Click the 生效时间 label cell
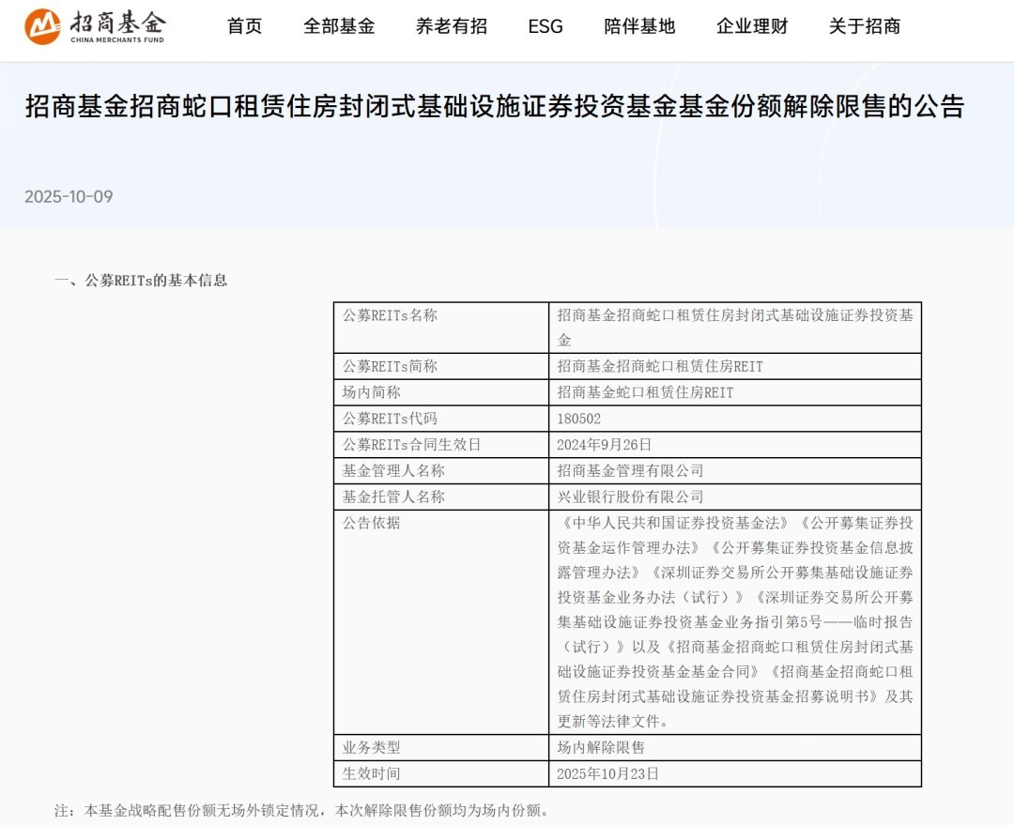This screenshot has width=1014, height=825. click(441, 774)
